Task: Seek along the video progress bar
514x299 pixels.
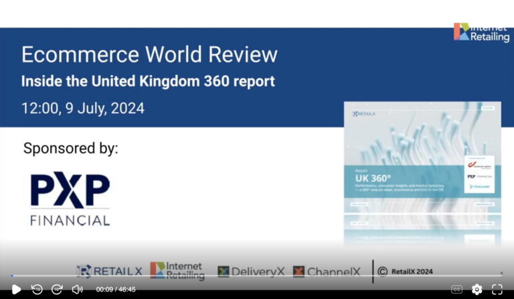Action: point(257,276)
